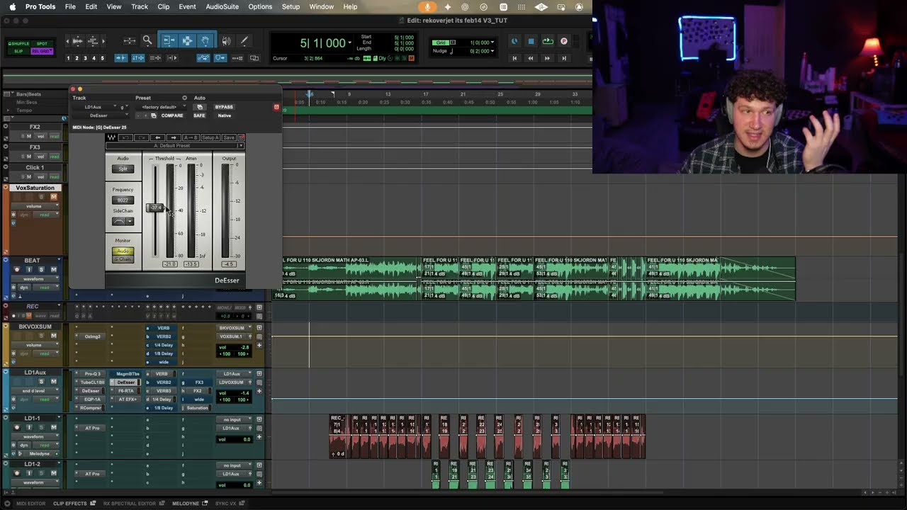Open DeEsser insert selector dropdown
Image resolution: width=907 pixels, height=510 pixels.
point(99,115)
